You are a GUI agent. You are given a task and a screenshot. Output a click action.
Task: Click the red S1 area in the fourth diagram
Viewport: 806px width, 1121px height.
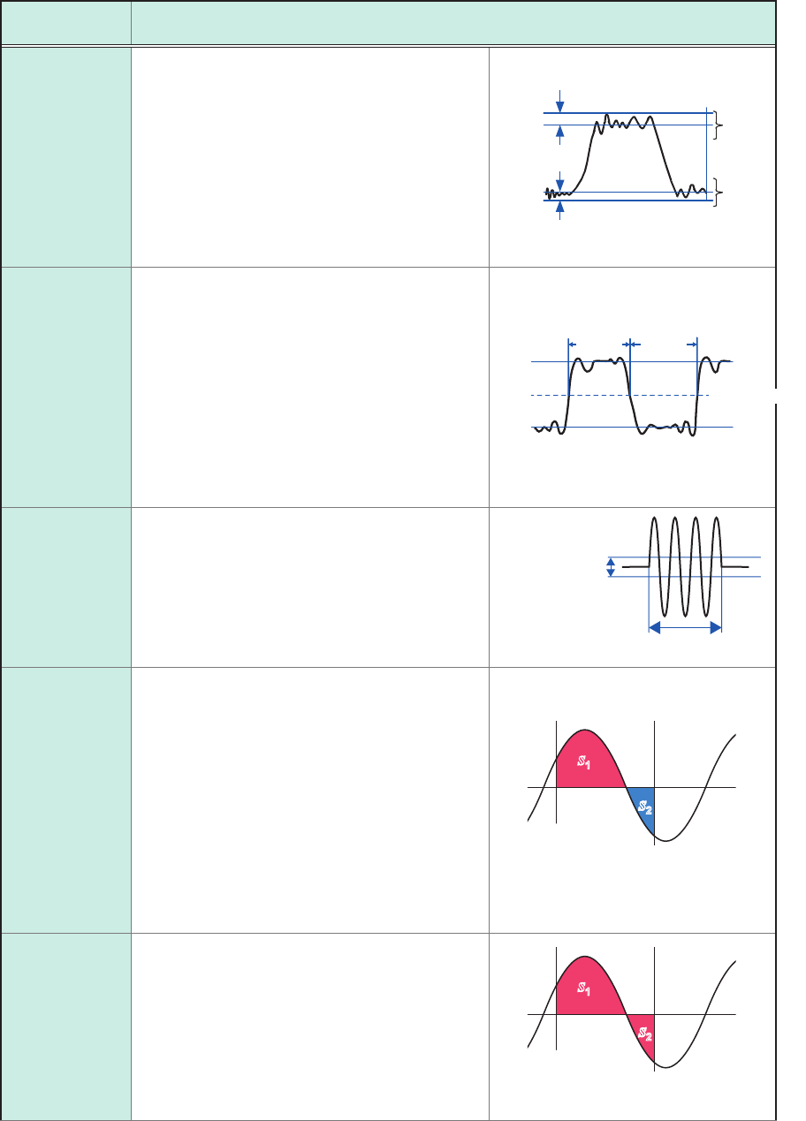(586, 761)
